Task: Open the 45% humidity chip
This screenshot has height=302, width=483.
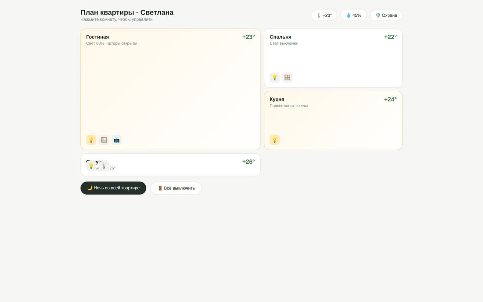Action: tap(353, 15)
